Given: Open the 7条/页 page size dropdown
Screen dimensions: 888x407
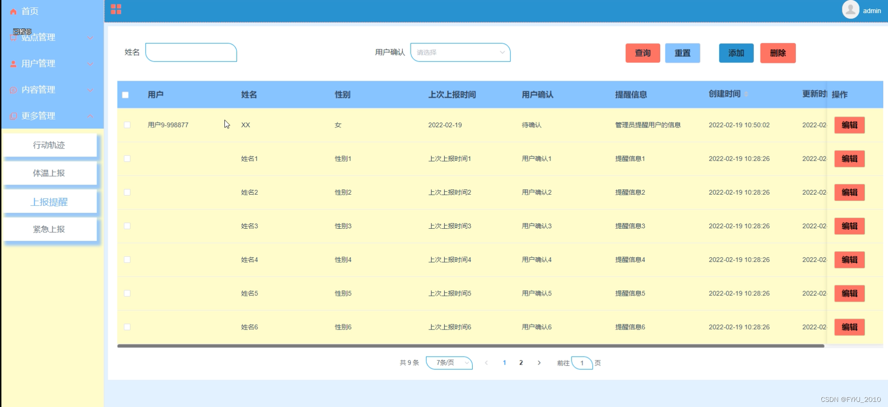Looking at the screenshot, I should point(449,363).
